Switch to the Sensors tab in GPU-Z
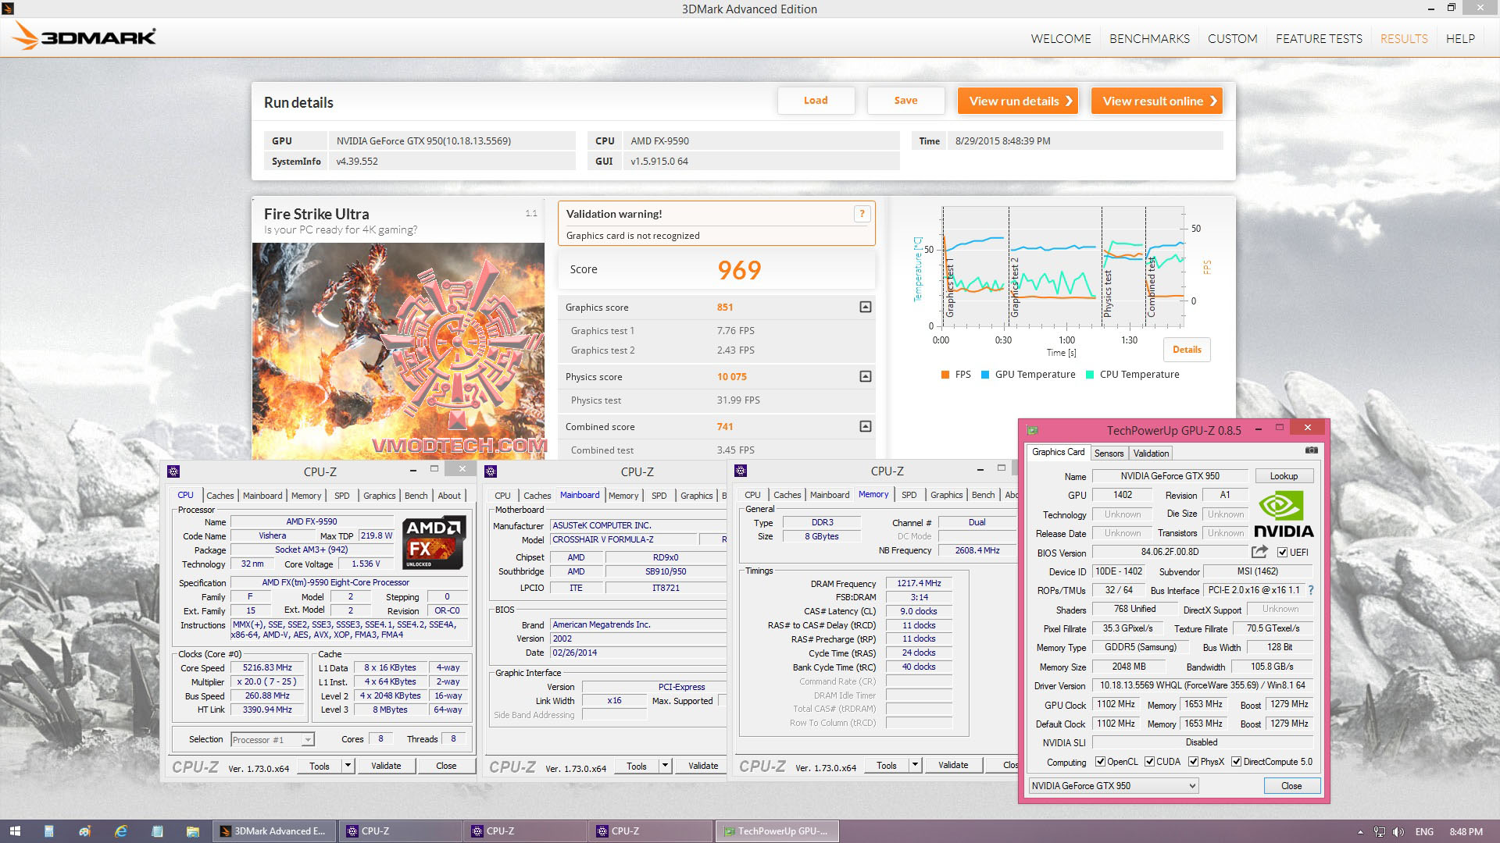Screen dimensions: 1500x843 (x=1109, y=454)
